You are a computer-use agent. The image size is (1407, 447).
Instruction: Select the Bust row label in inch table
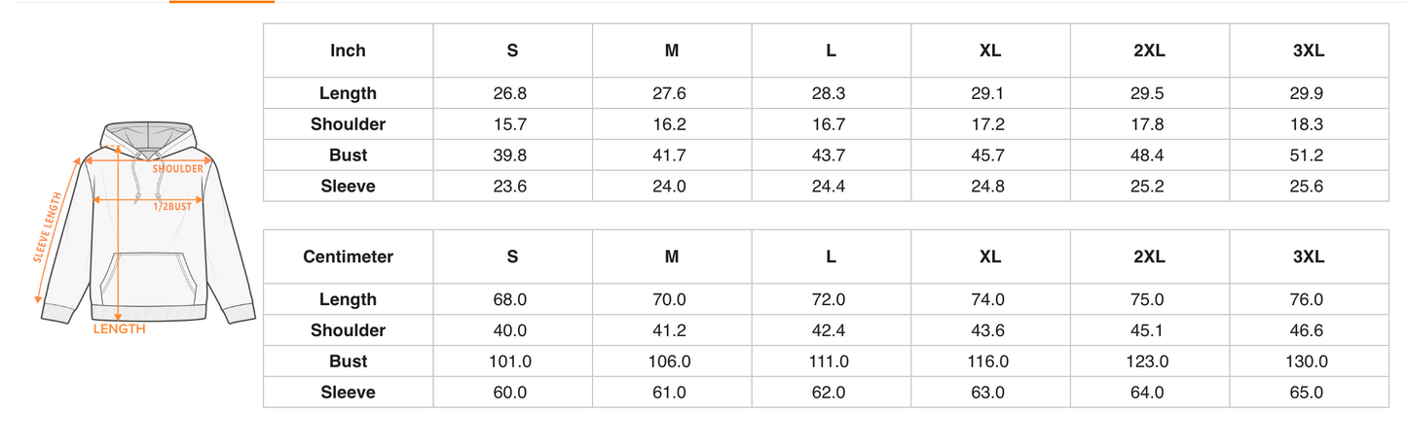[x=349, y=155]
